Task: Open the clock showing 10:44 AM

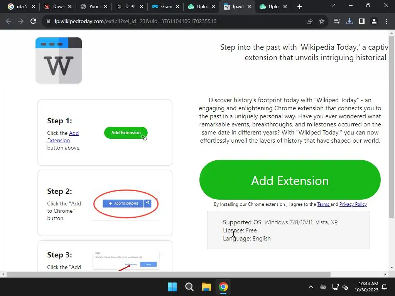Action: point(366,287)
